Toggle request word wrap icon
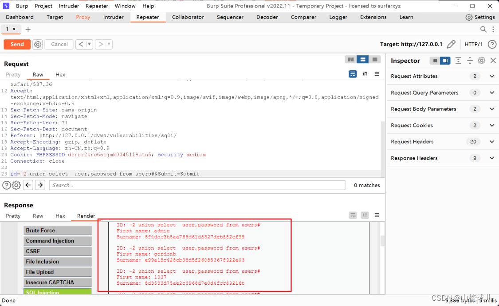Image resolution: width=499 pixels, height=306 pixels. 353,74
